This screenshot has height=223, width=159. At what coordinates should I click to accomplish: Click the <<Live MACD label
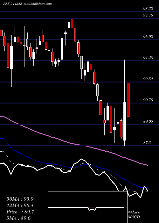pyautogui.click(x=134, y=214)
